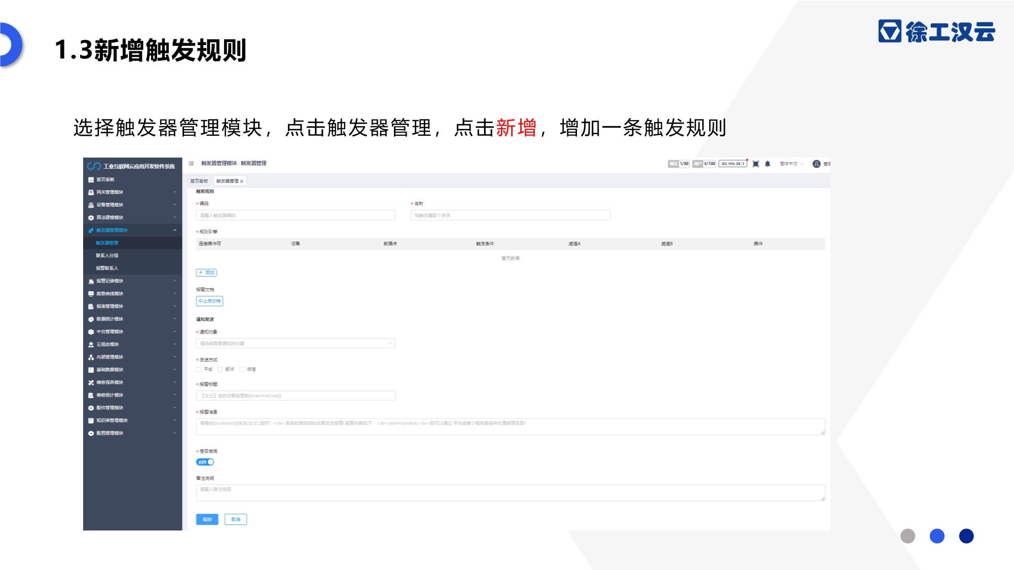Click the 用户 4/100 badge
The image size is (1014, 570).
click(704, 164)
